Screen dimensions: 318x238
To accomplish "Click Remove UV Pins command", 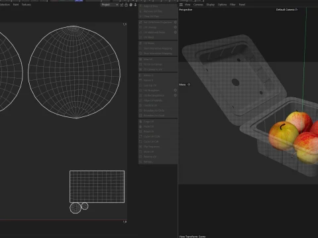I will 158,11.
